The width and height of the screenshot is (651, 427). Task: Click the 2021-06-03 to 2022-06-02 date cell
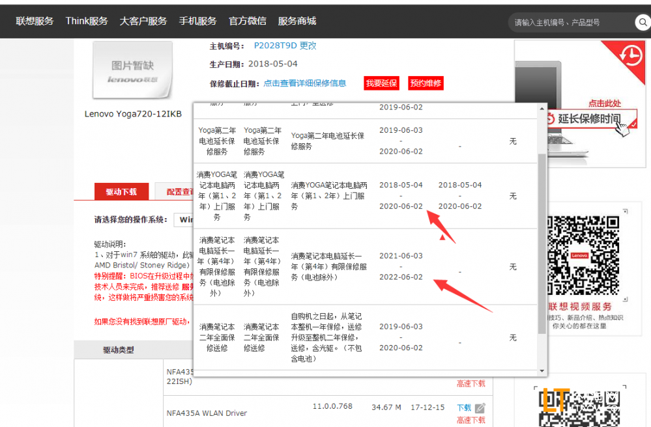pos(401,267)
